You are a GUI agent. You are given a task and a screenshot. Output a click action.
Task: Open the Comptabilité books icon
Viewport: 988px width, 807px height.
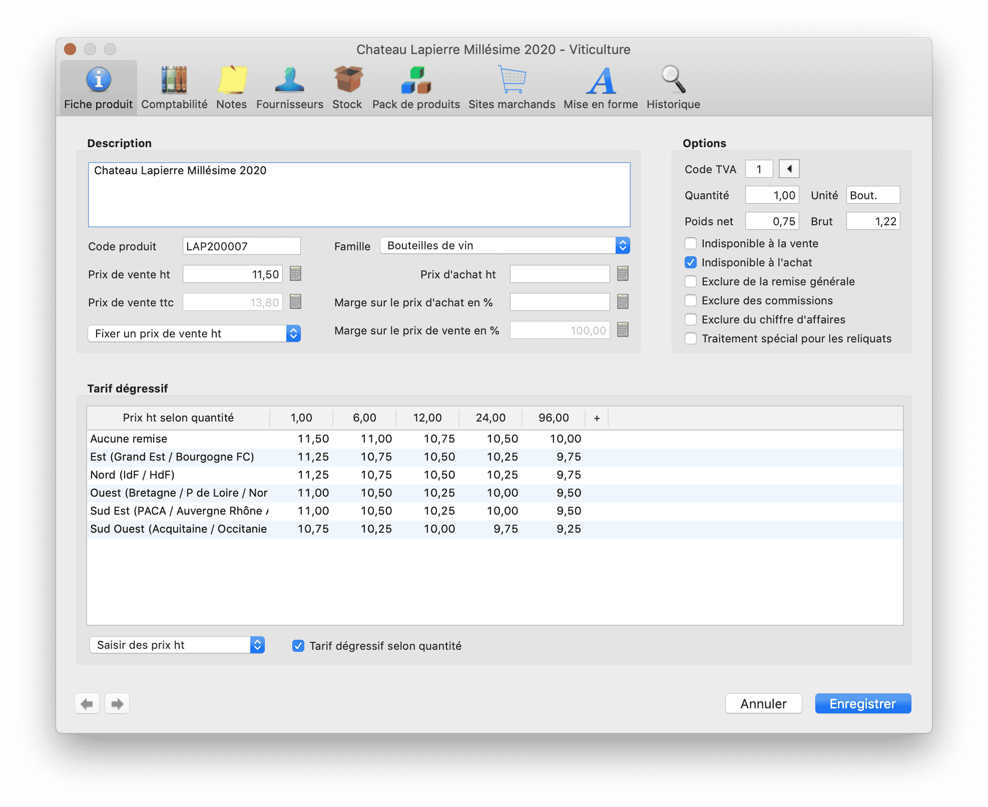[x=174, y=88]
